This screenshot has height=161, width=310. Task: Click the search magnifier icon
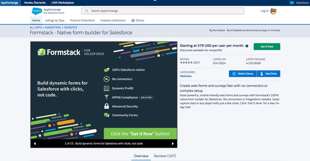click(86, 11)
